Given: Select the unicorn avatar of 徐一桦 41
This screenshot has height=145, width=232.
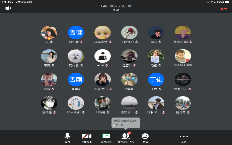Looking at the screenshot, I should 76,103.
